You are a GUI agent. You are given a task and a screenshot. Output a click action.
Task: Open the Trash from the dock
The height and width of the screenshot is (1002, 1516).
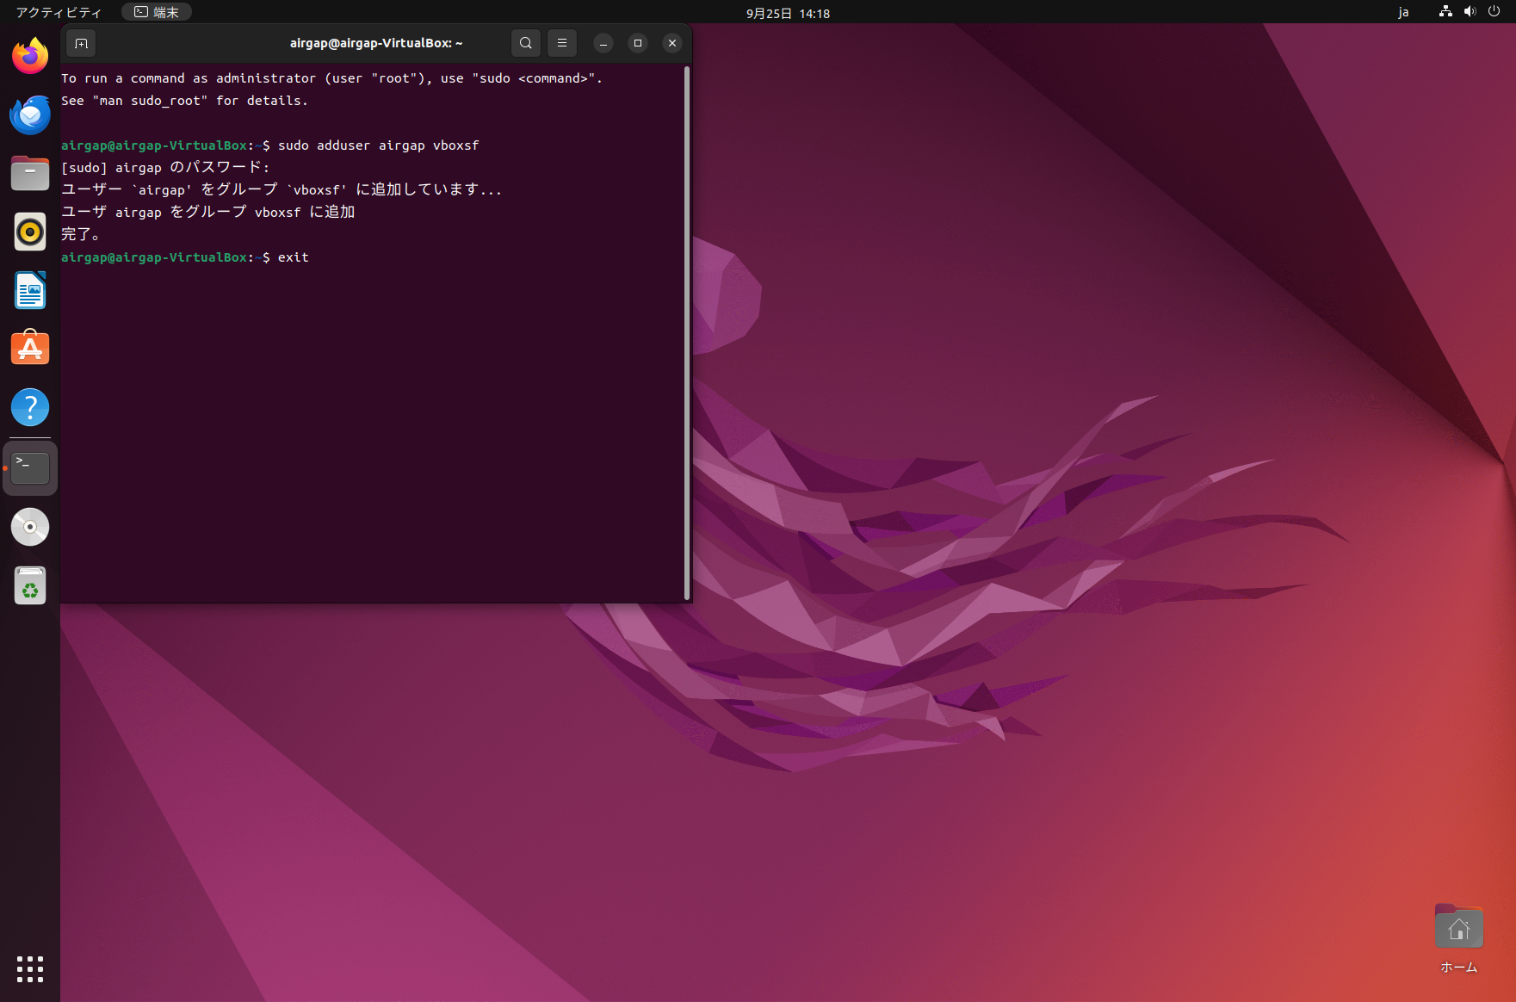click(x=30, y=586)
